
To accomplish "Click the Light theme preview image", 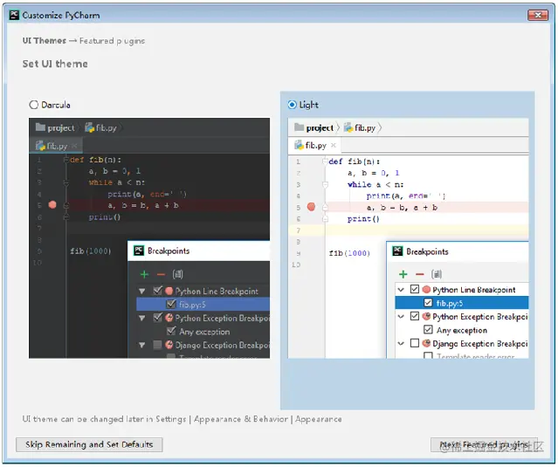I will [x=408, y=238].
